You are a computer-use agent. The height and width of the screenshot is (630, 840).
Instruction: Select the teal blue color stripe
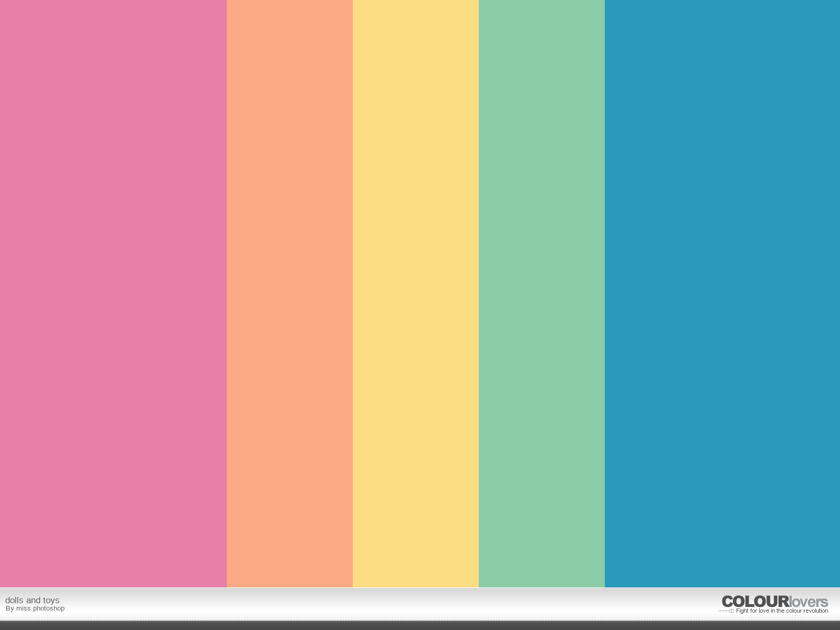[x=722, y=293]
